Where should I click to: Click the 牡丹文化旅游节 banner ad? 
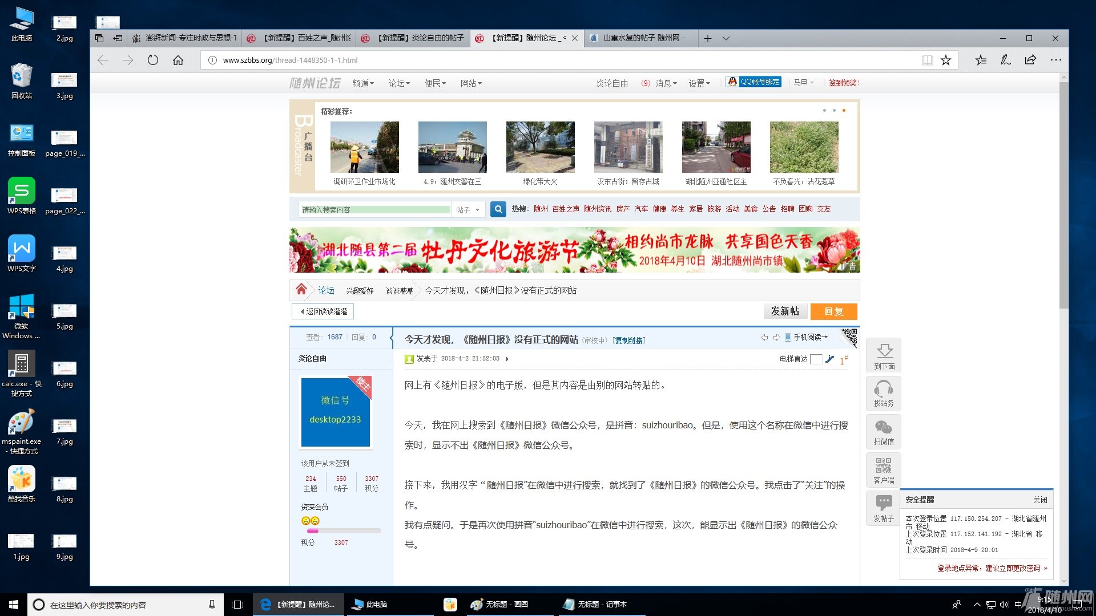tap(574, 250)
